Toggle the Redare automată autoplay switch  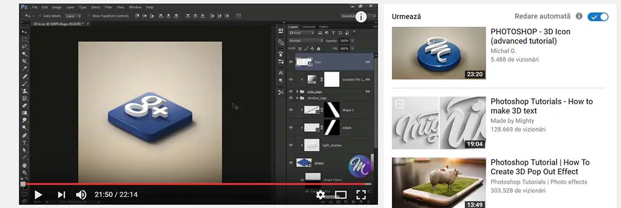(x=598, y=16)
